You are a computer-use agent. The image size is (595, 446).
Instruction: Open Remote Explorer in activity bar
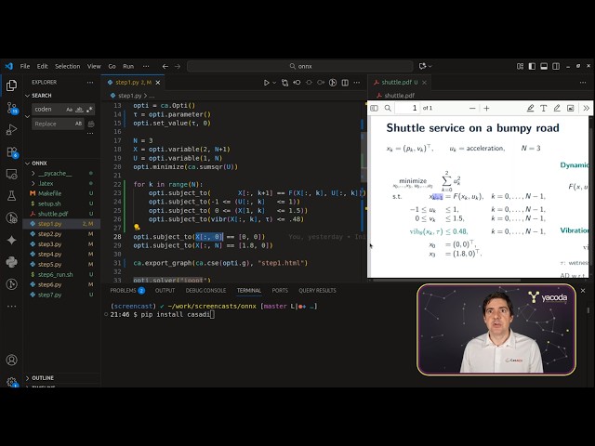coord(11,174)
